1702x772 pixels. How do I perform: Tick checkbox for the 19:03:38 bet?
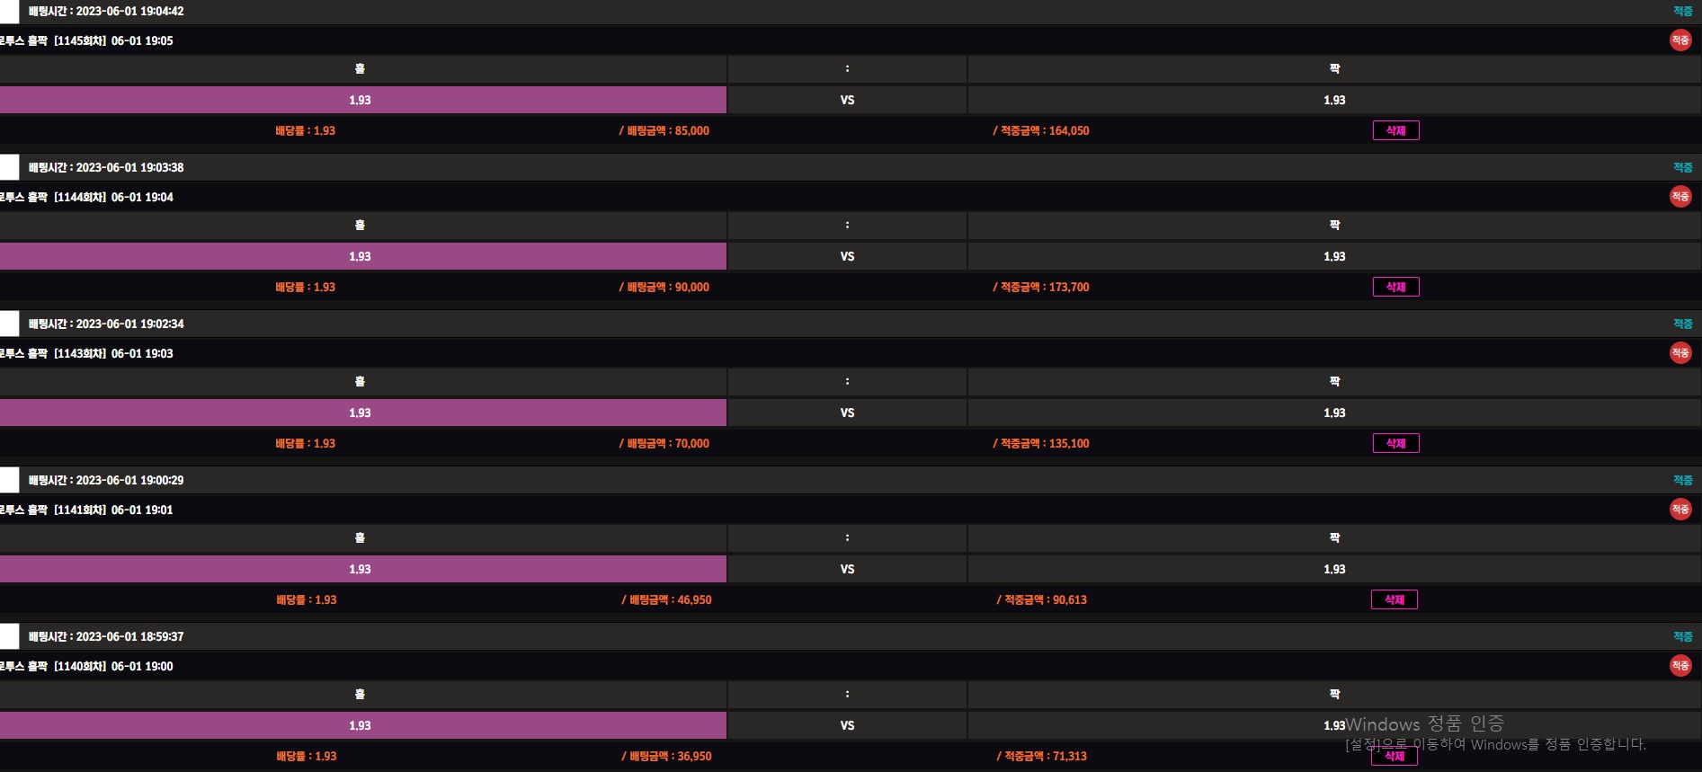click(9, 167)
